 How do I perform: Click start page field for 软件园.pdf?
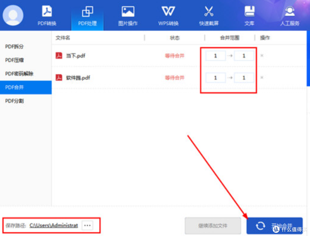(216, 78)
